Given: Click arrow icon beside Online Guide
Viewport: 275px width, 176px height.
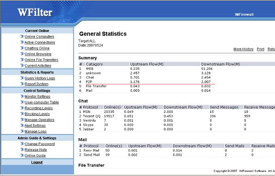Looking at the screenshot, I should pos(22,155).
